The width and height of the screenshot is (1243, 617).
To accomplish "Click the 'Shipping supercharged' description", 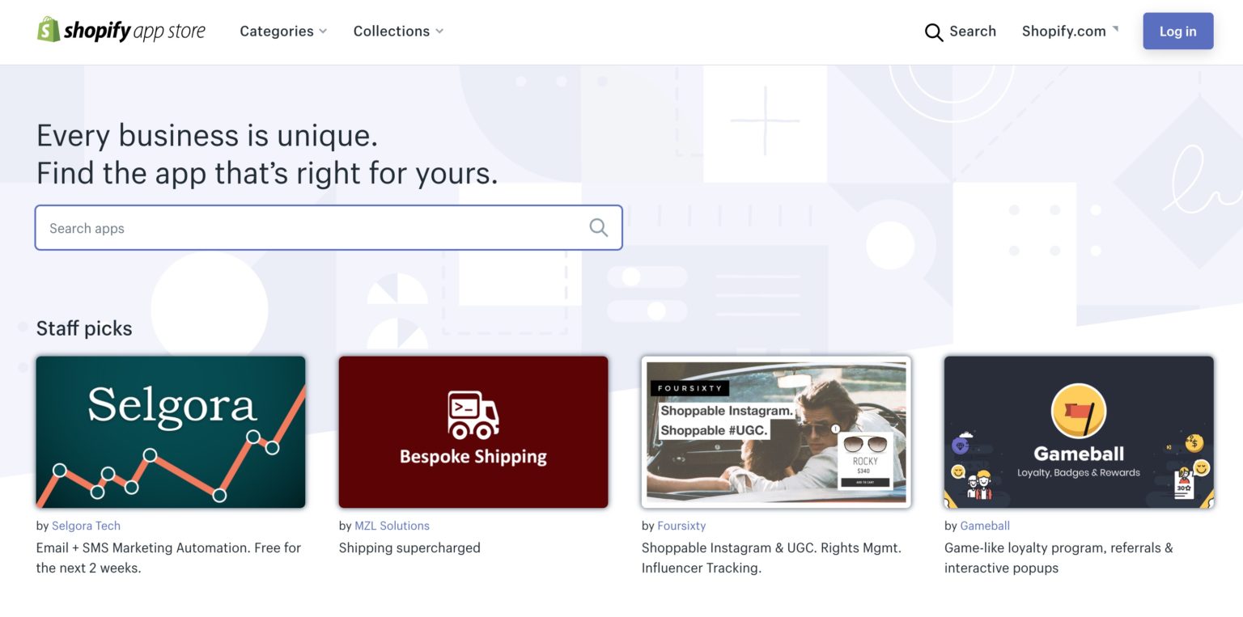I will pyautogui.click(x=409, y=547).
